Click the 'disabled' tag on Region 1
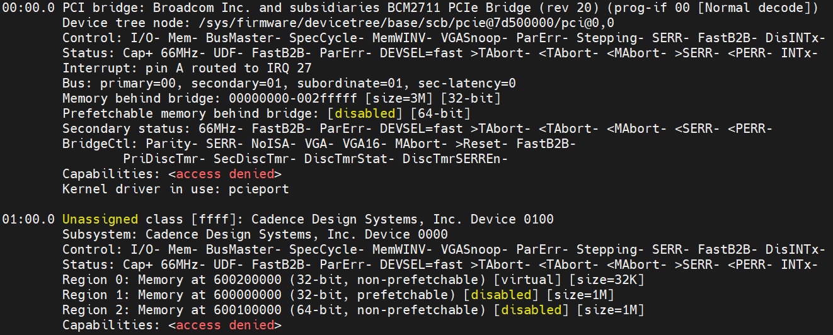The width and height of the screenshot is (833, 335). click(x=501, y=295)
